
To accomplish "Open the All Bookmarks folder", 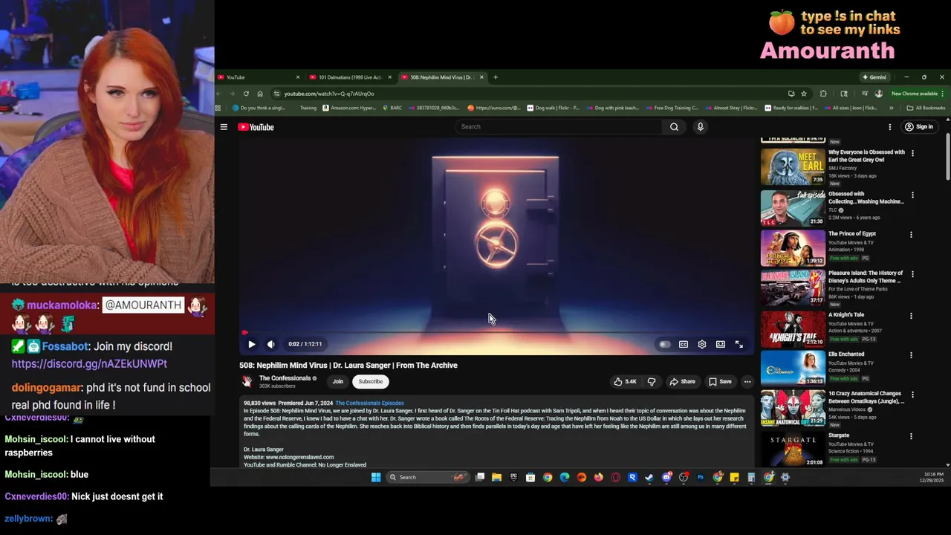I will coord(925,108).
